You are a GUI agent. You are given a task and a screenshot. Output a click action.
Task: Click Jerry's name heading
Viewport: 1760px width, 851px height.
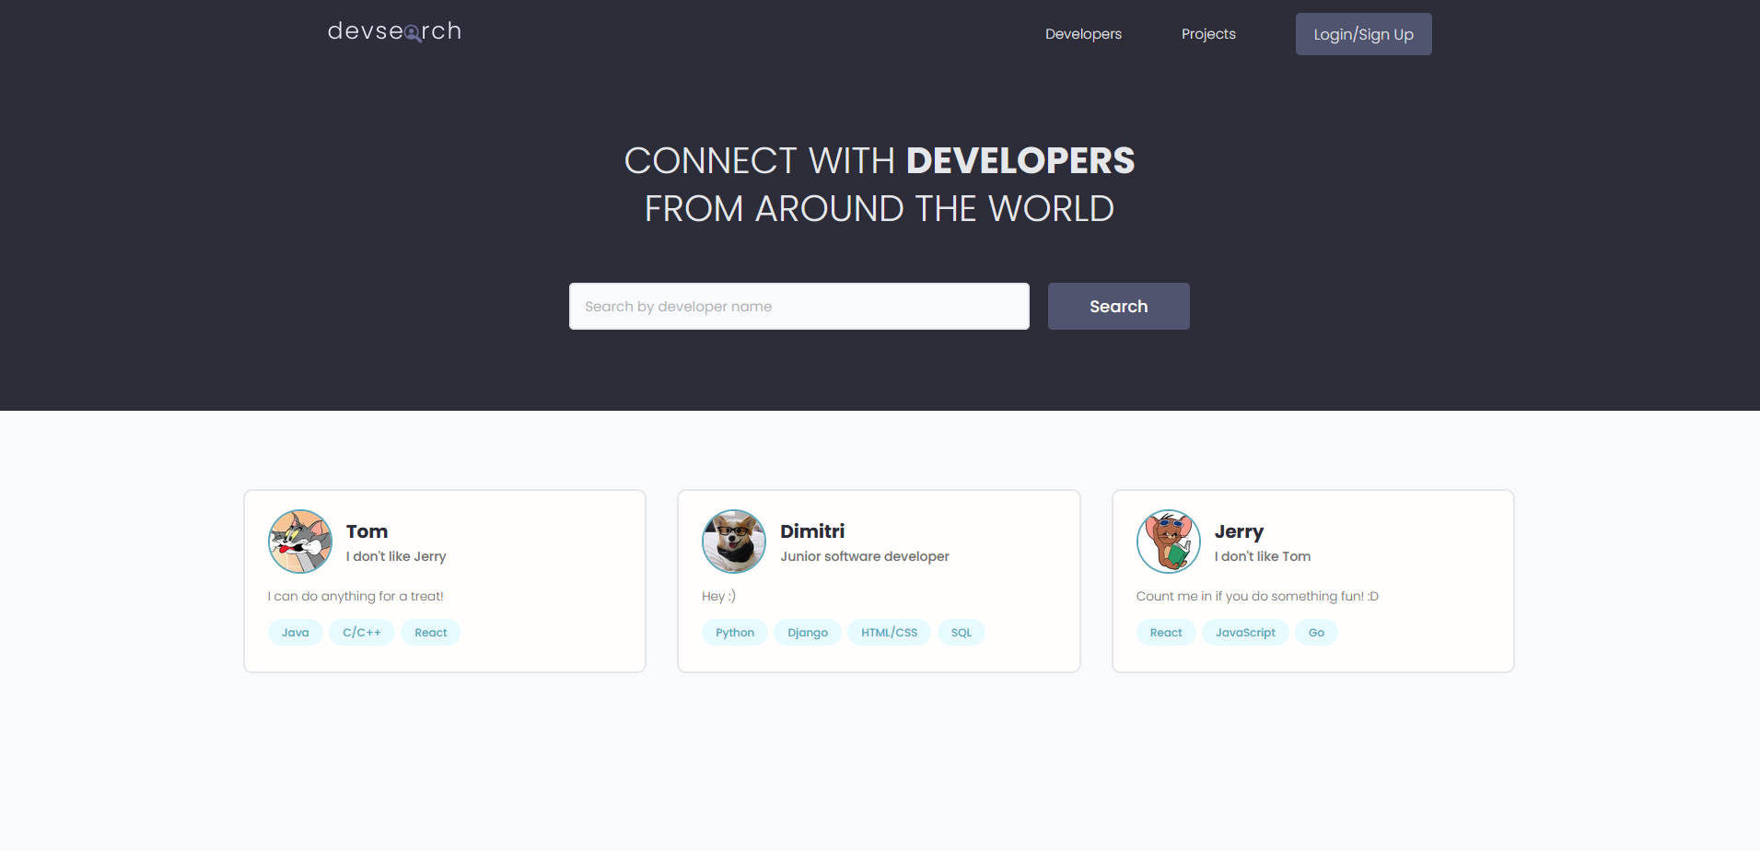point(1239,531)
